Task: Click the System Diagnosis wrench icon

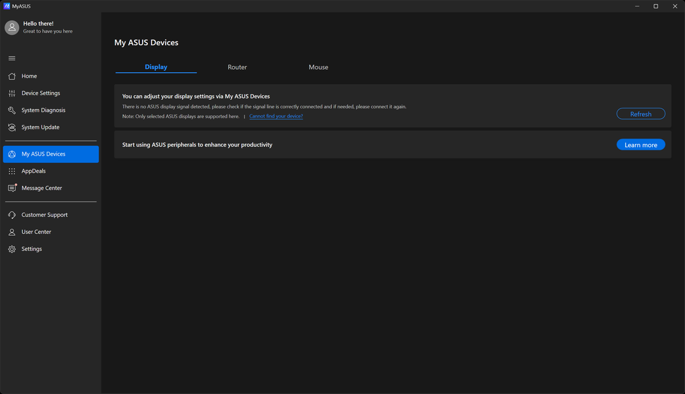Action: click(12, 110)
